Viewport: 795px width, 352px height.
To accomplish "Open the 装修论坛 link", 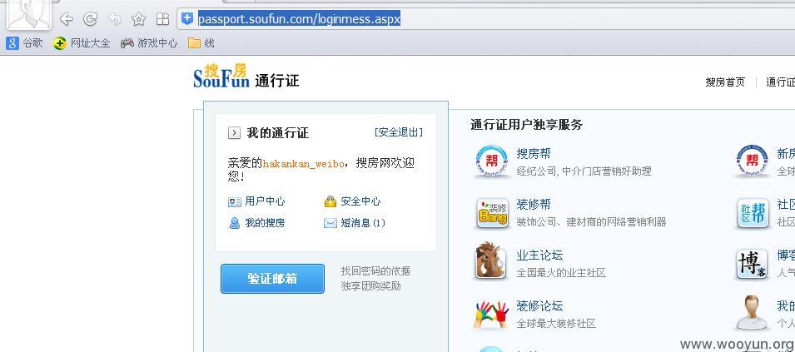I will tap(539, 306).
